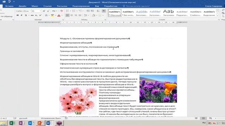Toggle italic (К) formatting
Viewport: 225px width, 126px height.
click(x=21, y=15)
